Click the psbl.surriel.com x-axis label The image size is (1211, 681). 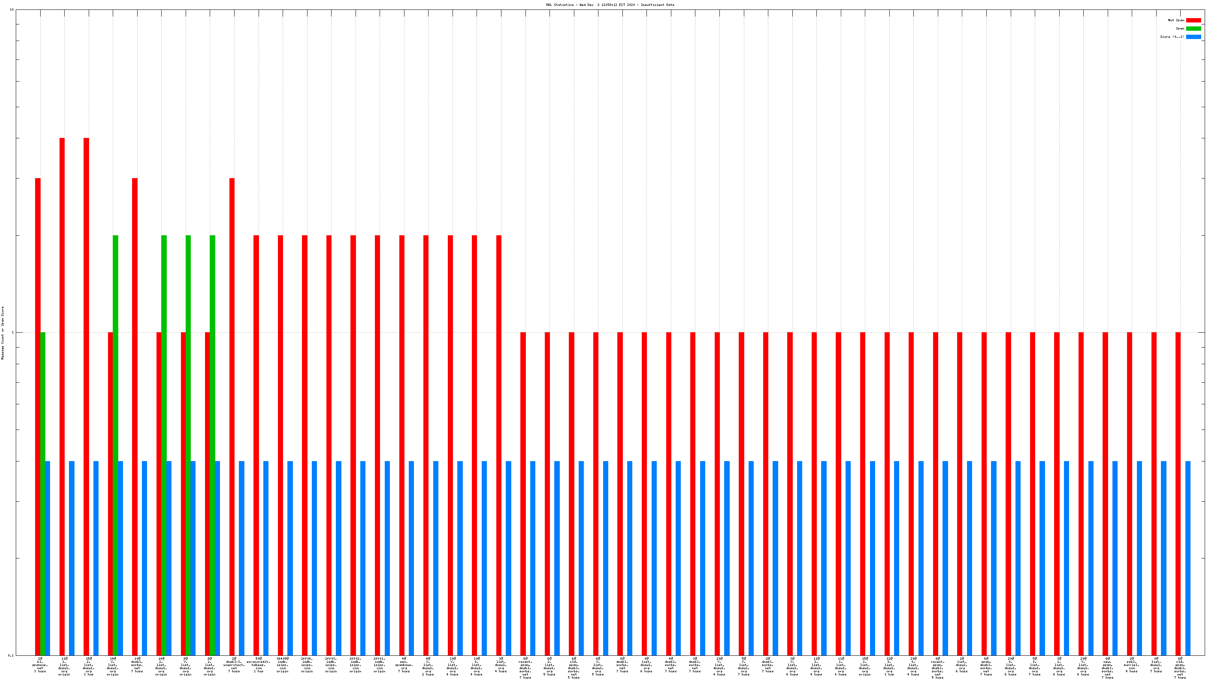[x=1131, y=665]
